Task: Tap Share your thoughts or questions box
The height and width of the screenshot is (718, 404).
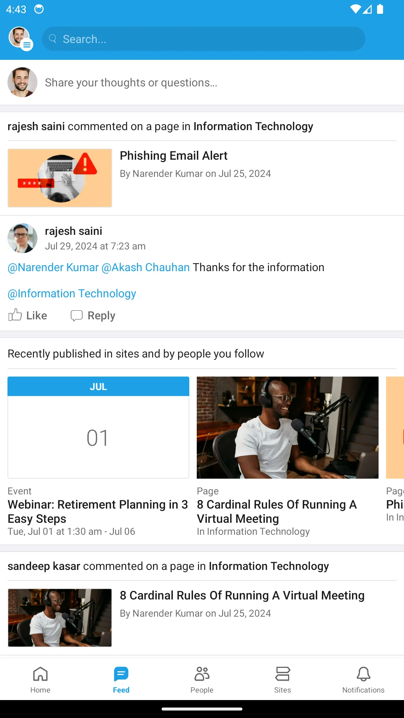Action: point(131,83)
